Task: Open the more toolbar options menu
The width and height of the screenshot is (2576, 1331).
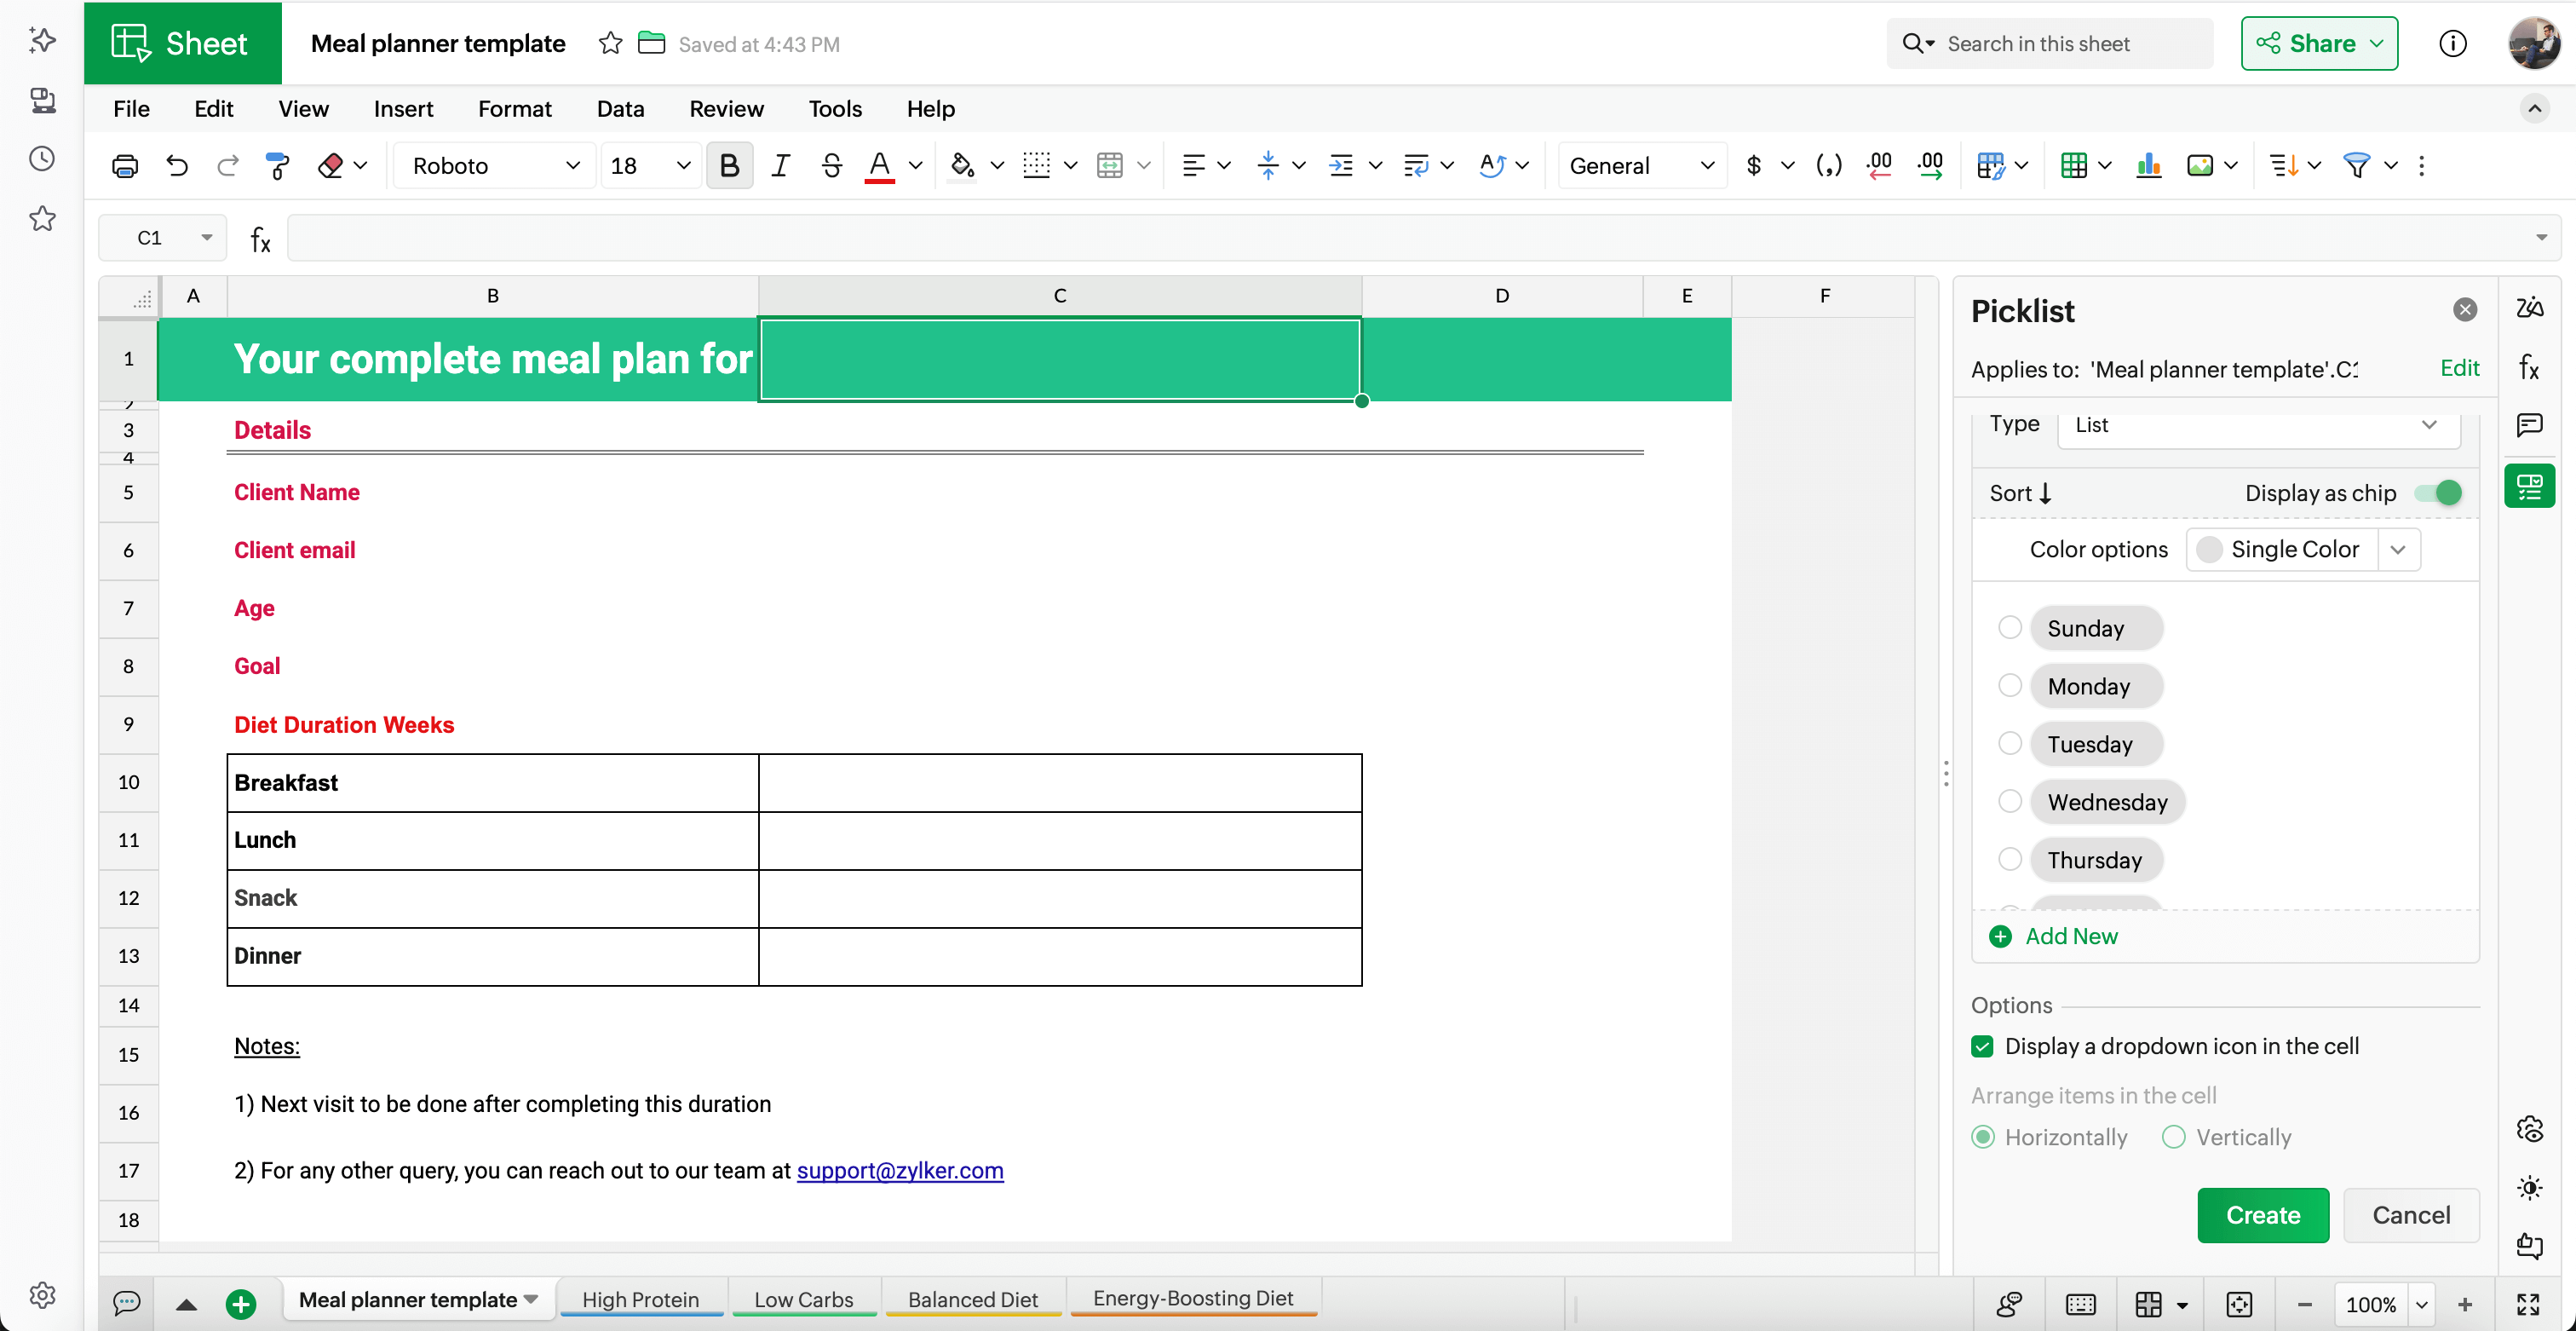Action: (2422, 166)
